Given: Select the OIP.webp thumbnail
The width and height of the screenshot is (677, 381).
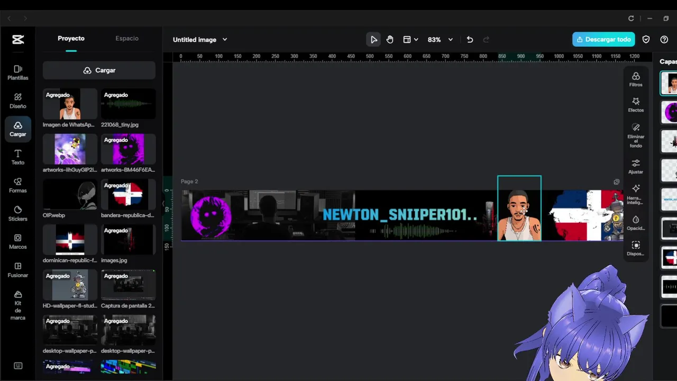Looking at the screenshot, I should (x=70, y=194).
